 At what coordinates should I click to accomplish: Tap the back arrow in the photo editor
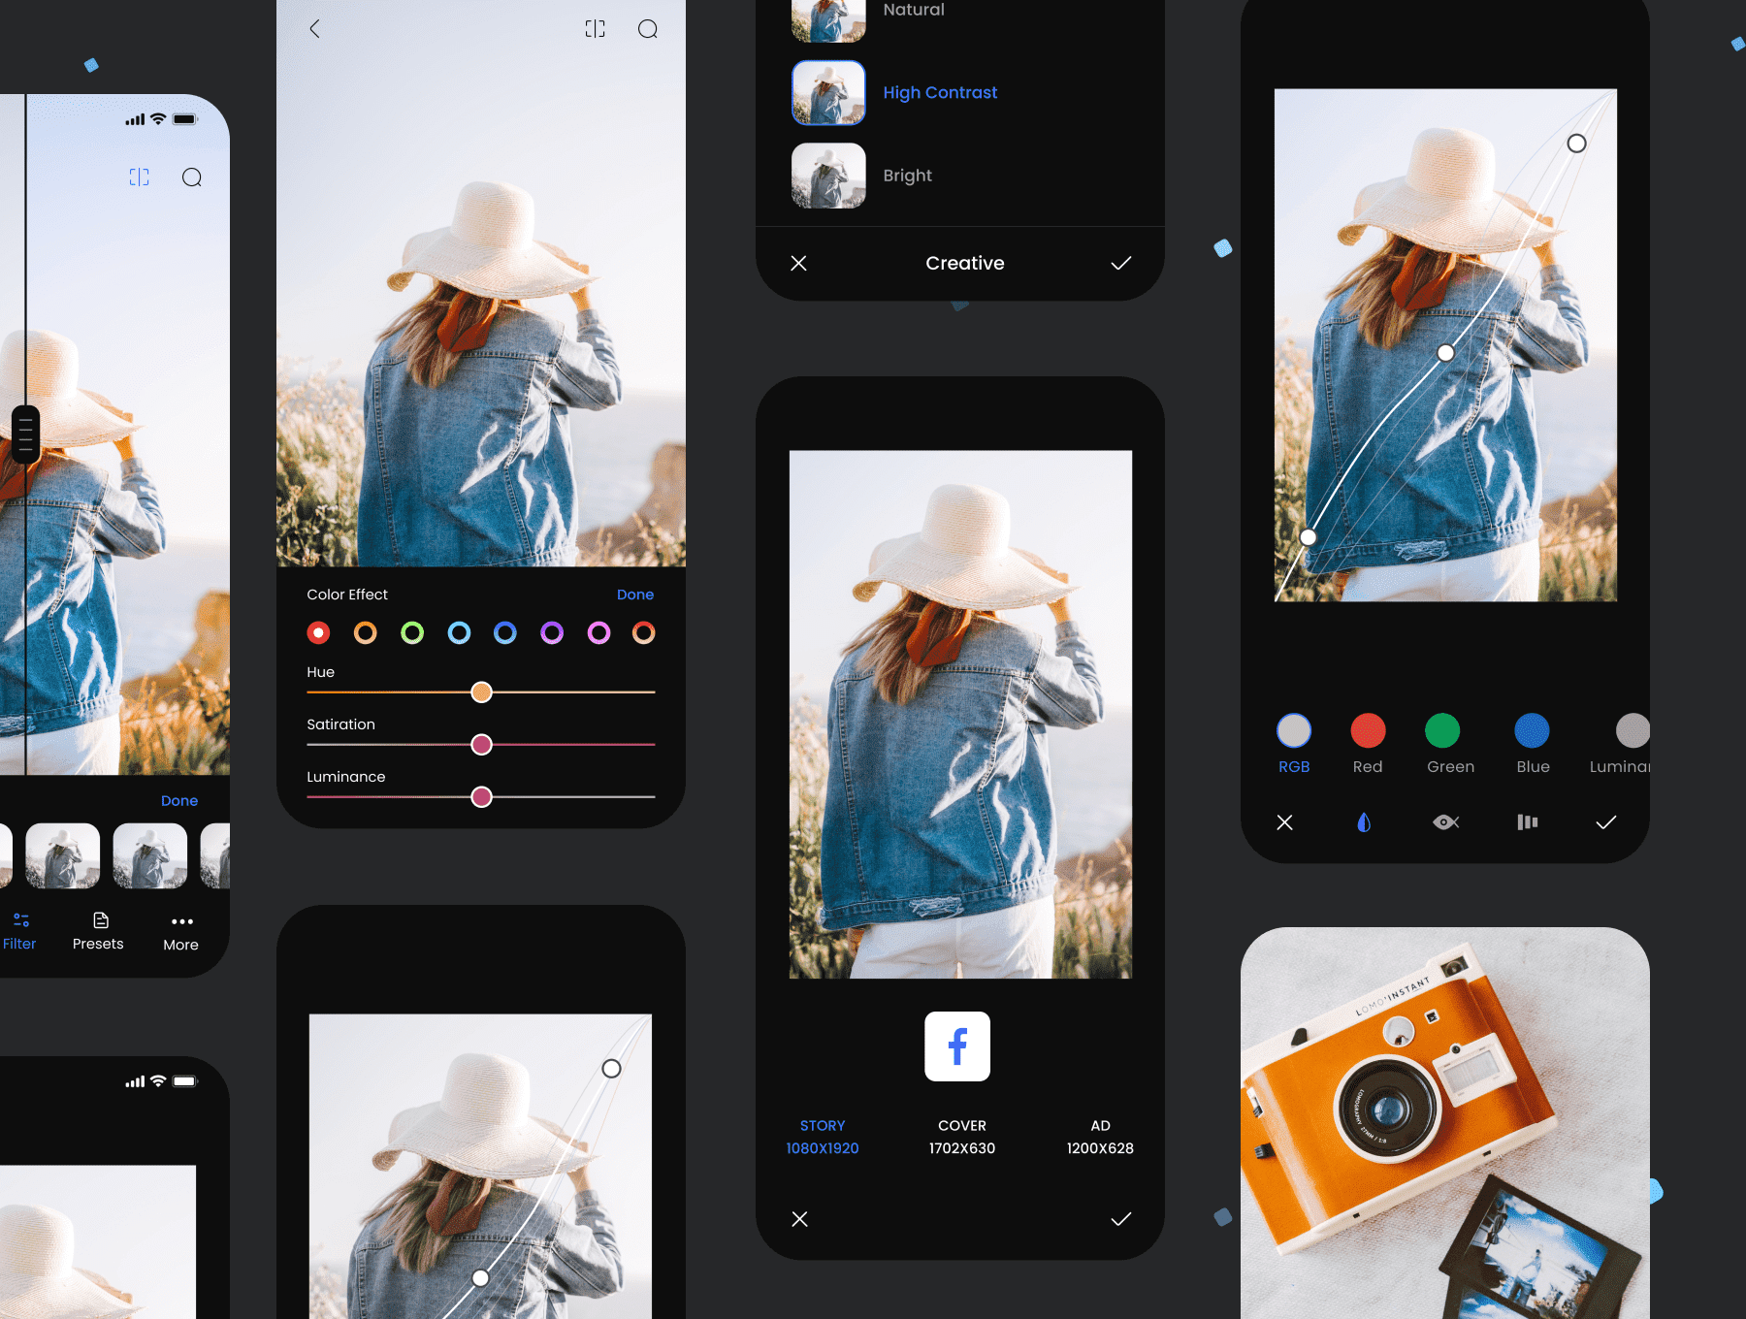313,28
